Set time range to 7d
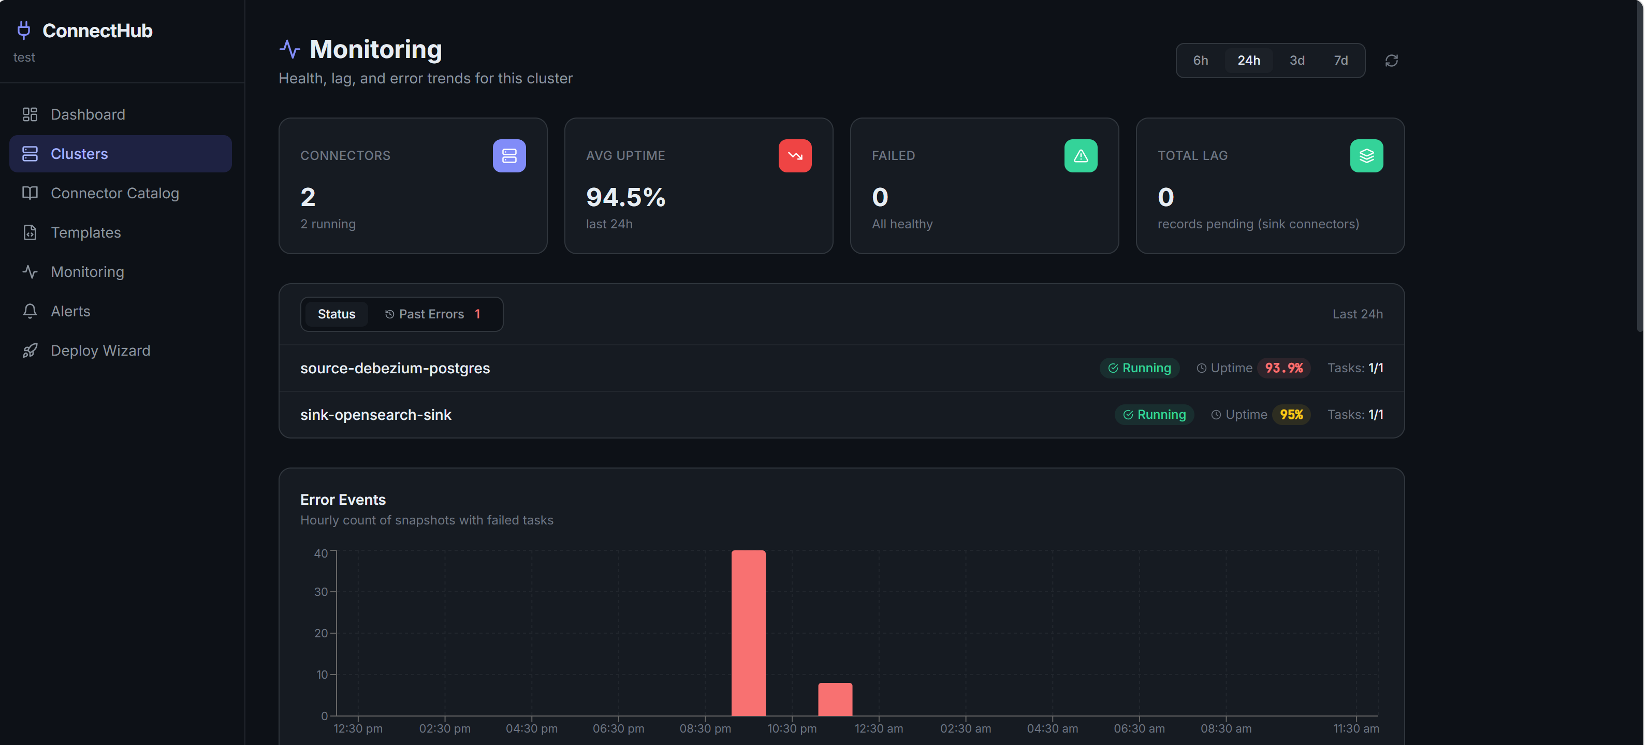The image size is (1648, 745). point(1340,60)
